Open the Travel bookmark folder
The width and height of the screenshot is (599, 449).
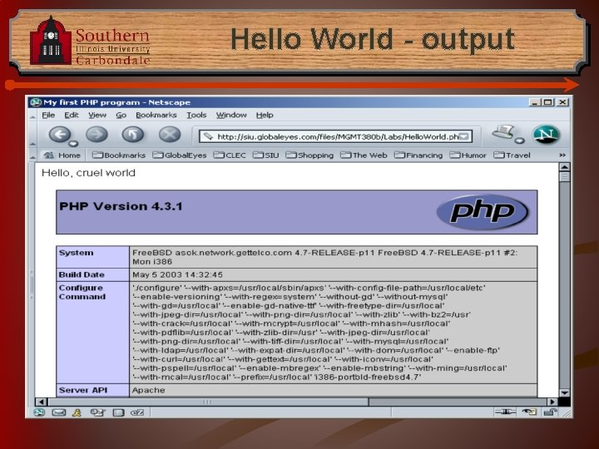coord(512,155)
